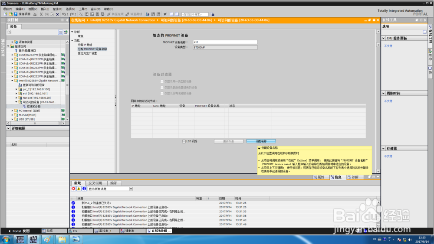Click the horizontal split editor icon
This screenshot has width=434, height=244.
click(171, 14)
